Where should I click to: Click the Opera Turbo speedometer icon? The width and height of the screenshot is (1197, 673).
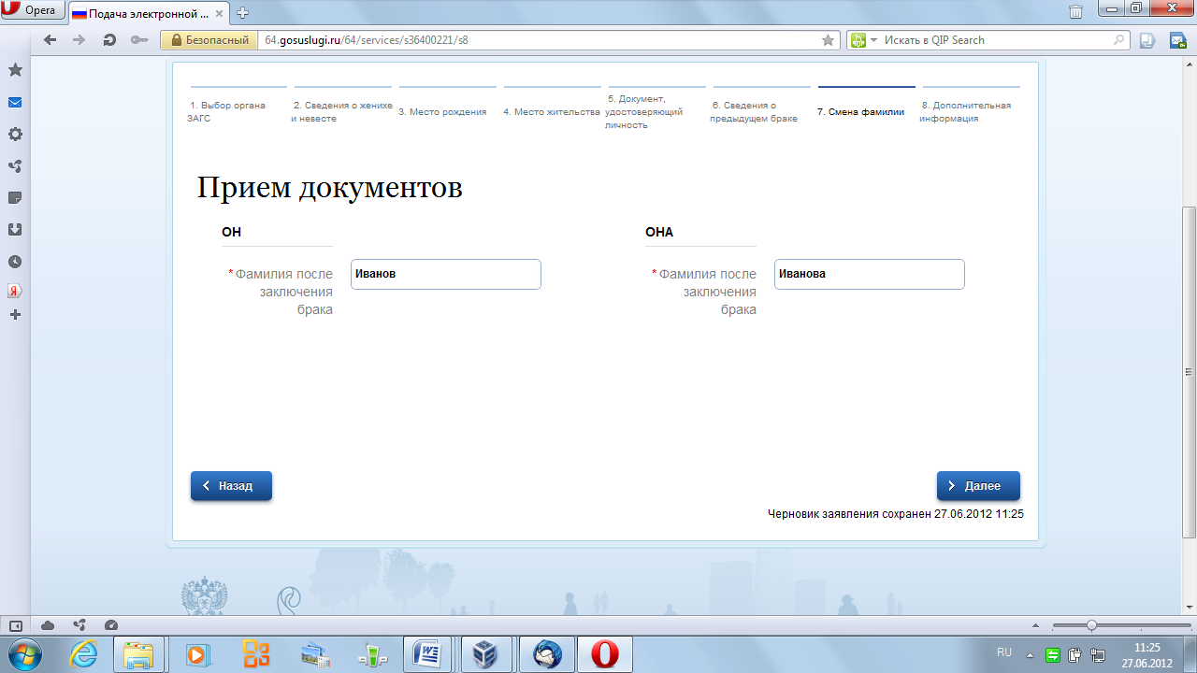point(110,625)
